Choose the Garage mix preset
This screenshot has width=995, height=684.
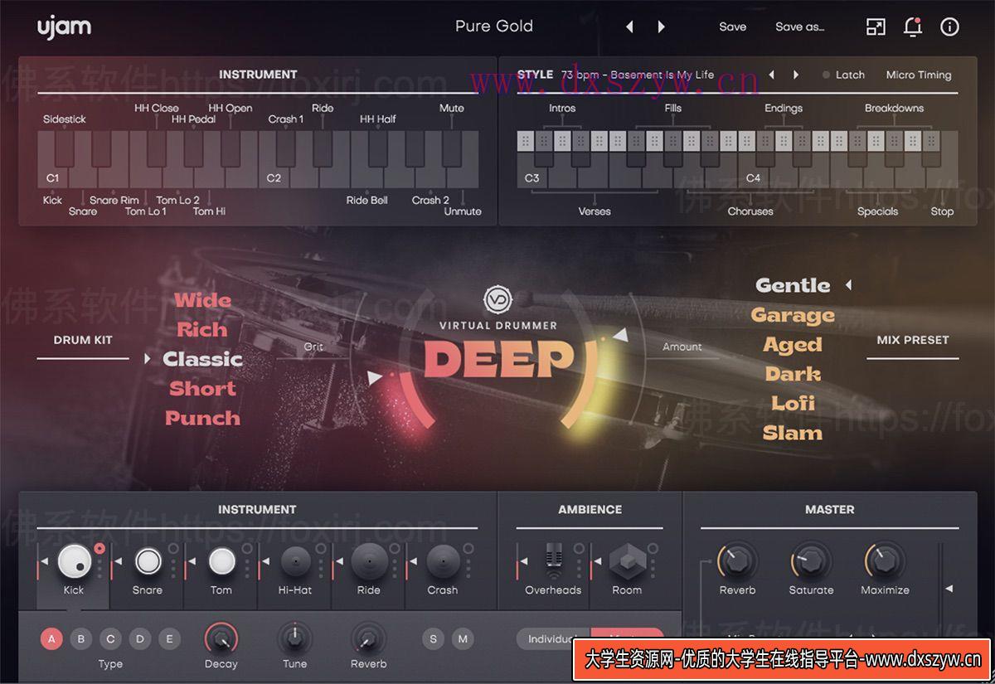[793, 315]
